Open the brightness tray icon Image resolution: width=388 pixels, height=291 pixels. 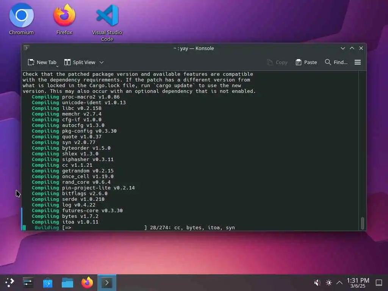point(329,283)
